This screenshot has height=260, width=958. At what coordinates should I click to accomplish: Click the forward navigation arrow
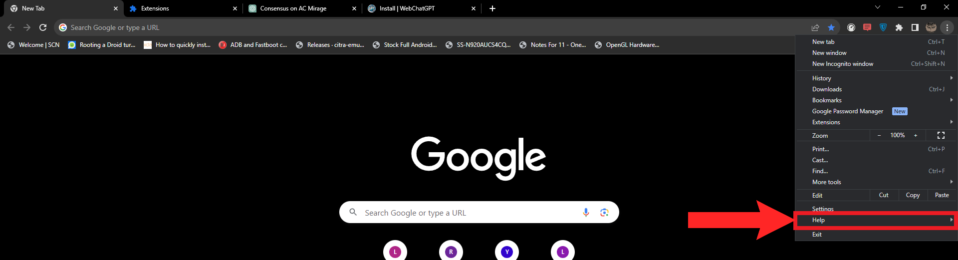coord(27,27)
